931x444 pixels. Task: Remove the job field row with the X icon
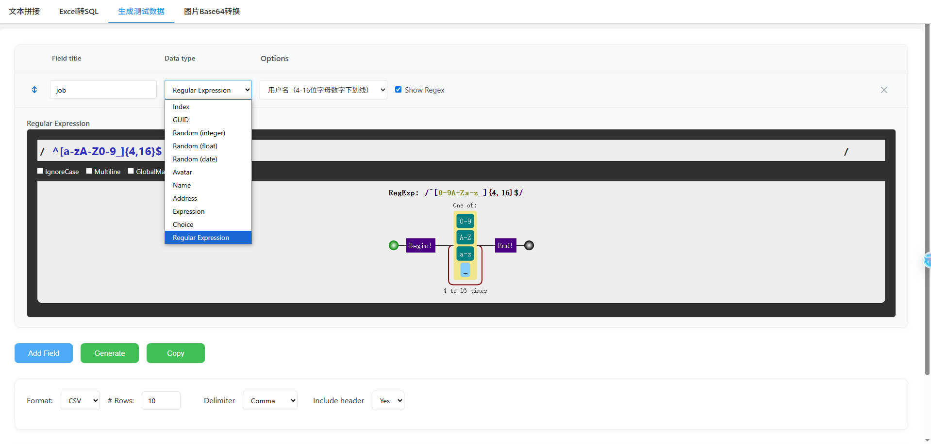(884, 90)
